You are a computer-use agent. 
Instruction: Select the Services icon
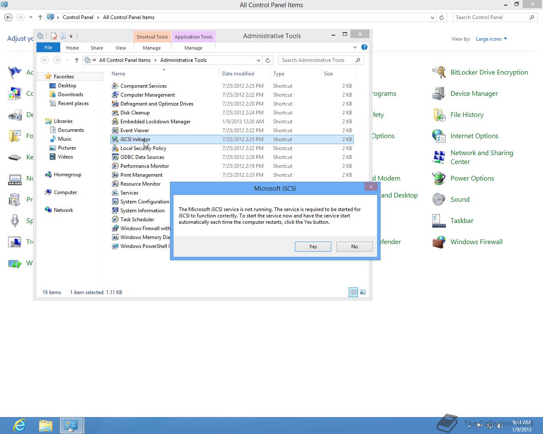[x=115, y=193]
